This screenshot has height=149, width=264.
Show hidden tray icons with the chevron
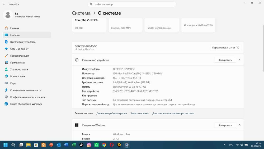pos(225,145)
